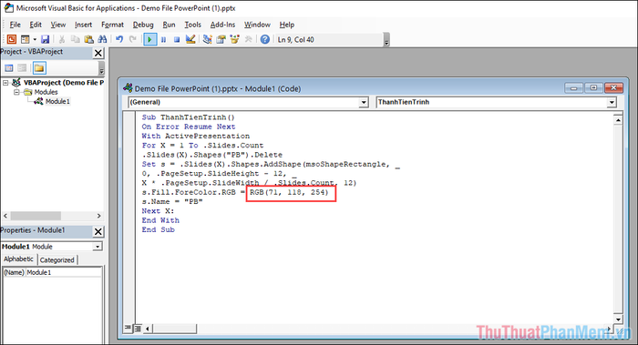The height and width of the screenshot is (345, 638).
Task: Click the Insert UserForm toolbar icon
Action: (x=26, y=39)
